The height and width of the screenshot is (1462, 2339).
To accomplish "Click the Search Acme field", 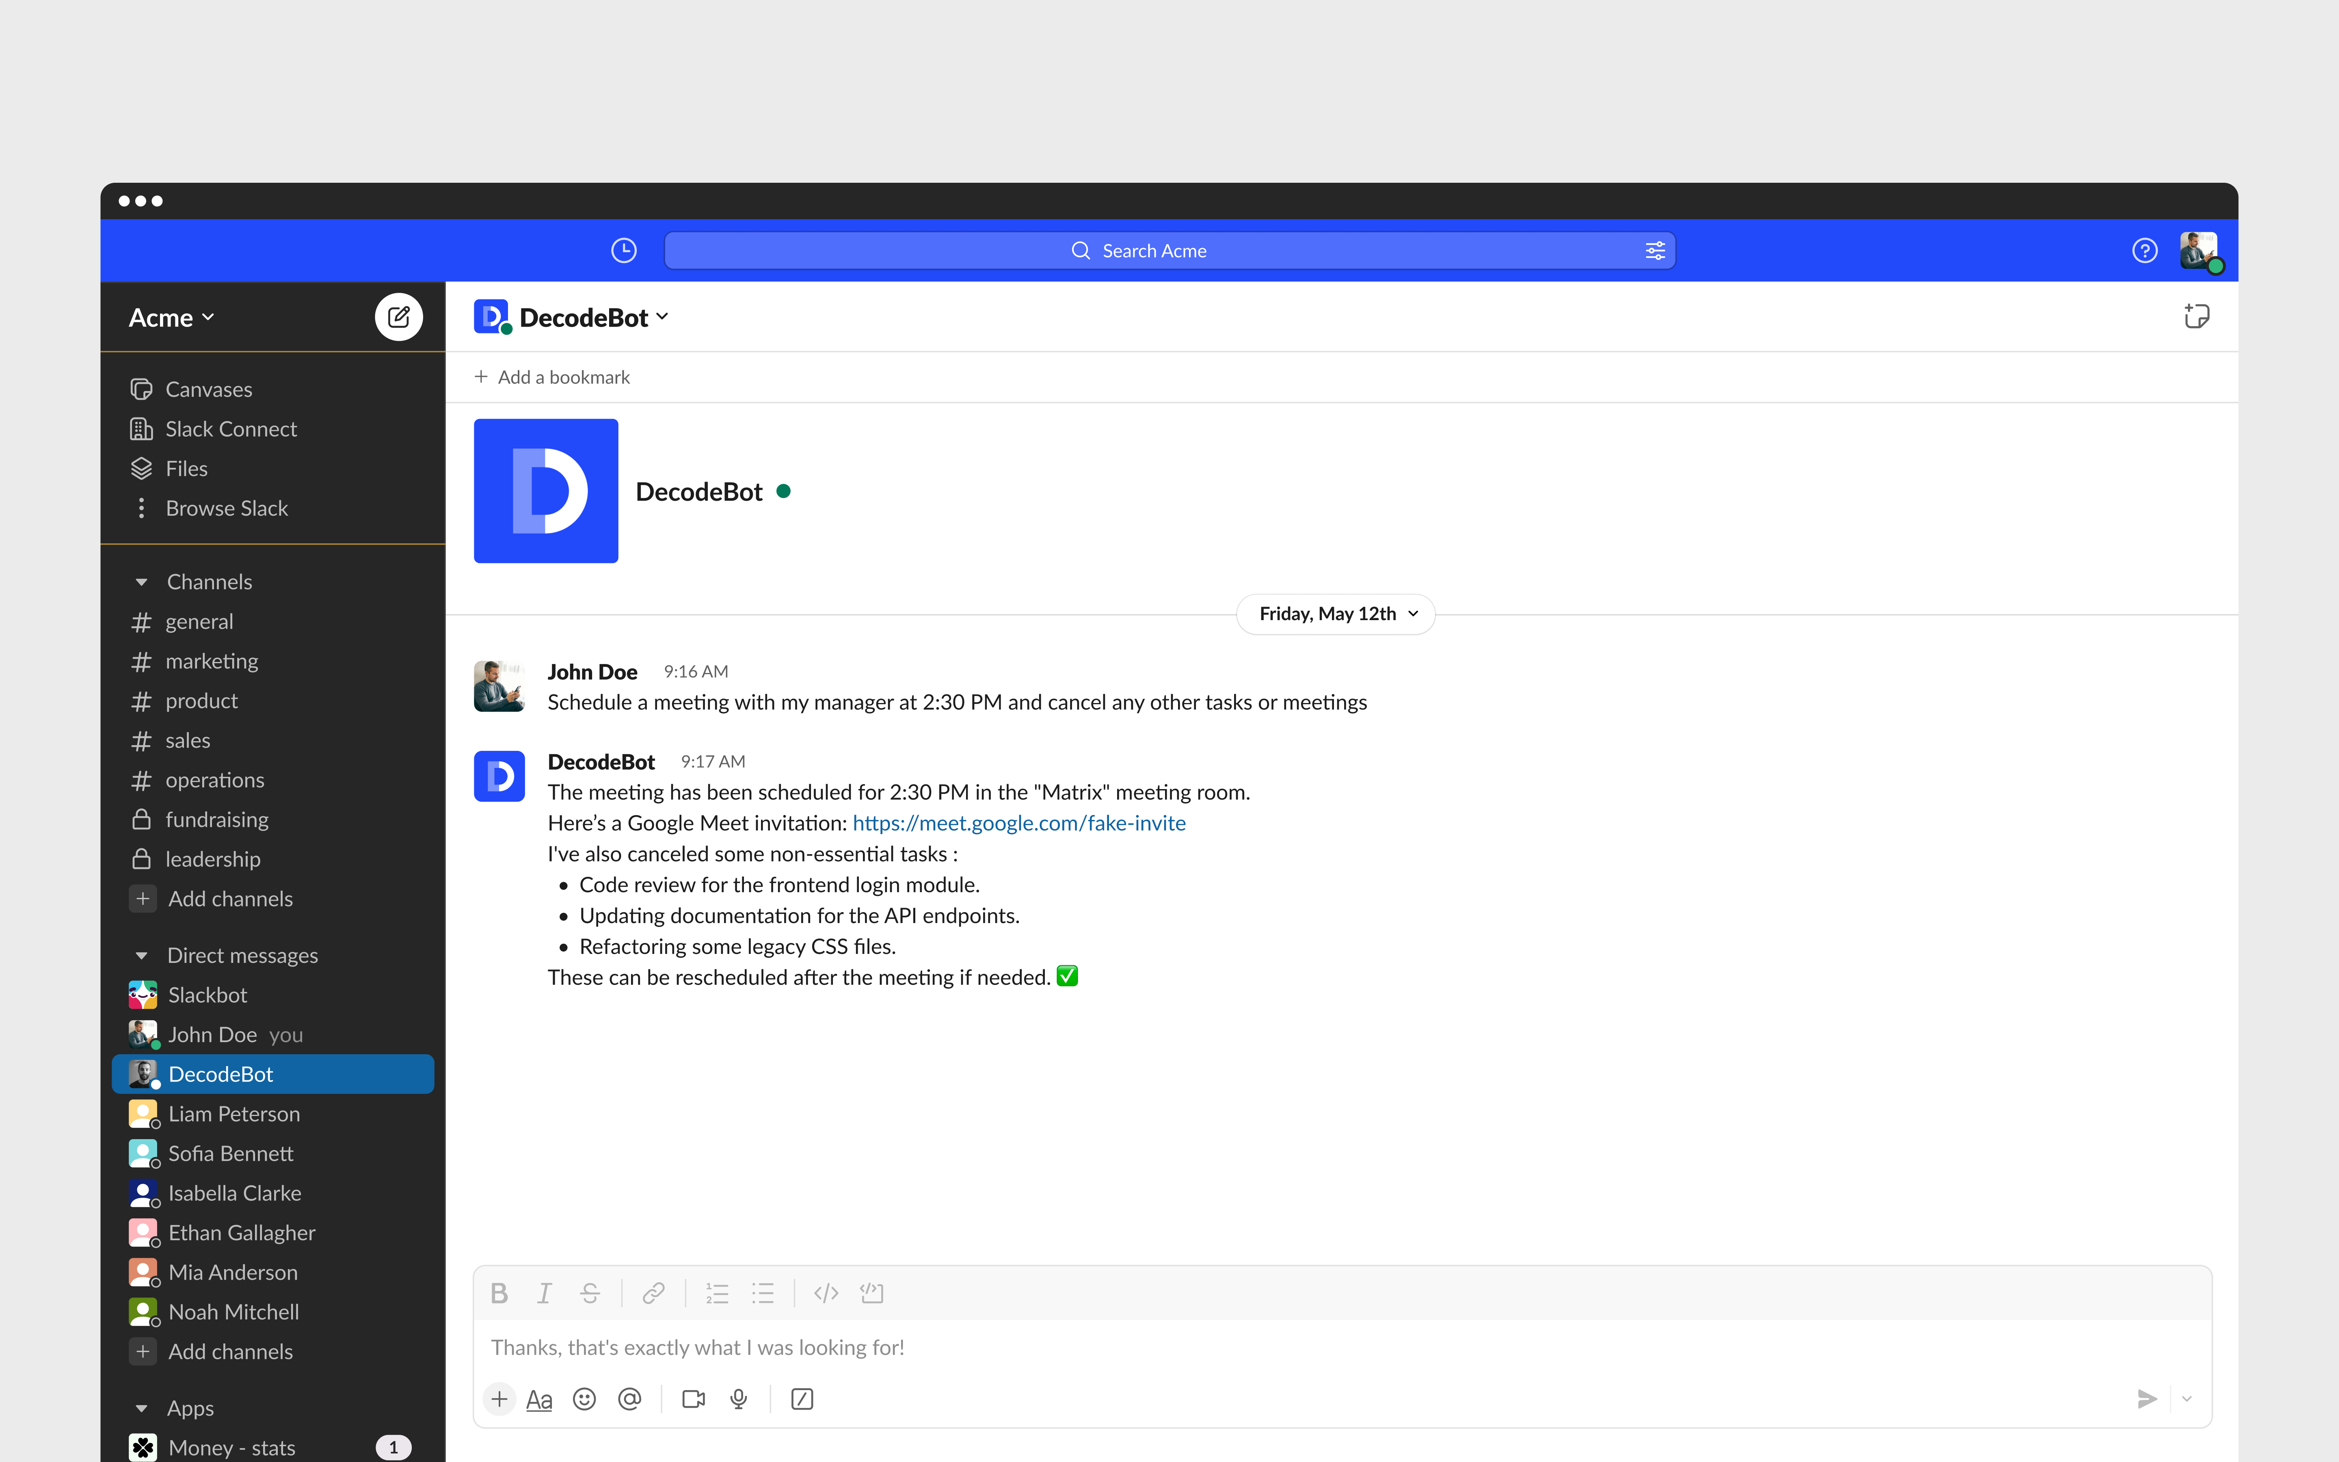I will pos(1154,251).
